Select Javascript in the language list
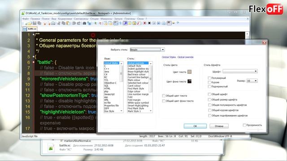Viewport: 287px width, 161px height. coord(109,94)
